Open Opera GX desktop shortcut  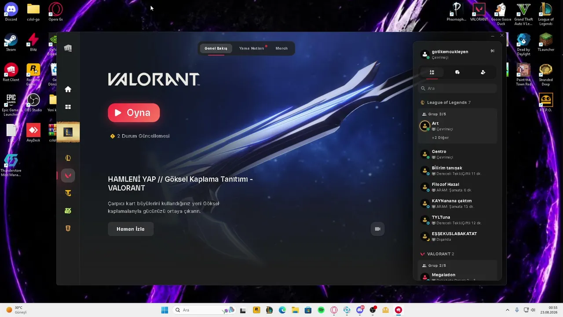(55, 12)
